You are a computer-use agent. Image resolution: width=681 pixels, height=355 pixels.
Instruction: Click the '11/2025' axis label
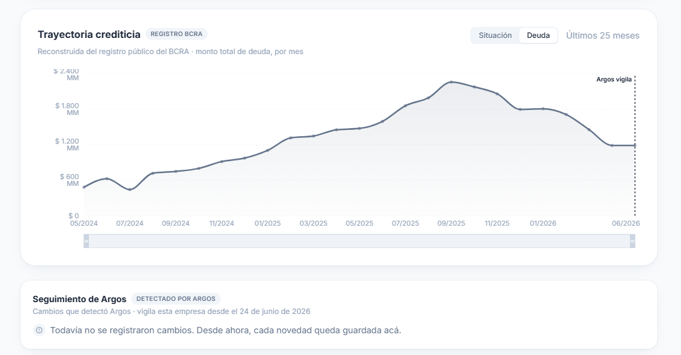[498, 223]
